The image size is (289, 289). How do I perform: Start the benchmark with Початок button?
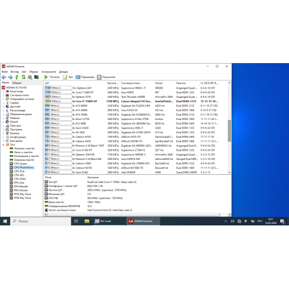click(52, 77)
